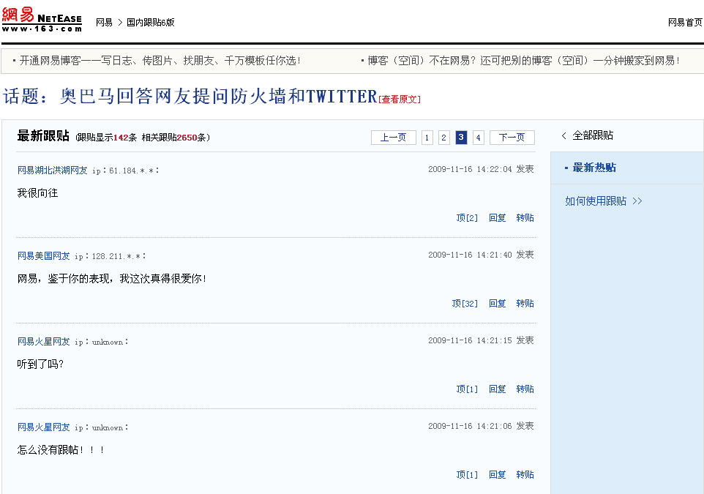The width and height of the screenshot is (704, 494).
Task: Click the NetEase 163.com logo
Action: pyautogui.click(x=42, y=20)
